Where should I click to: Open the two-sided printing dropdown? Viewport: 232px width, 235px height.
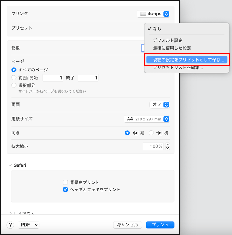pyautogui.click(x=160, y=104)
